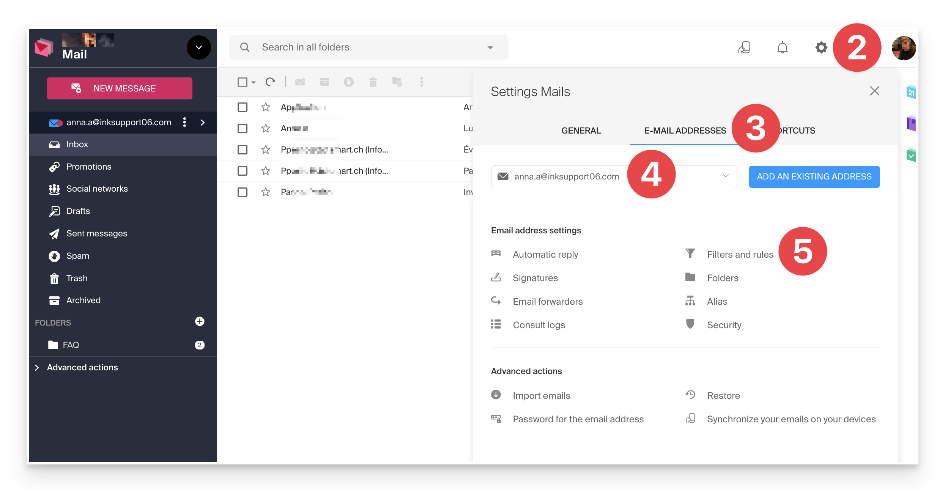Click inside the search field
Viewport: 945px width, 491px height.
[x=342, y=47]
